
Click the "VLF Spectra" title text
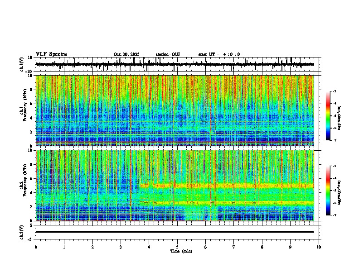(51, 54)
